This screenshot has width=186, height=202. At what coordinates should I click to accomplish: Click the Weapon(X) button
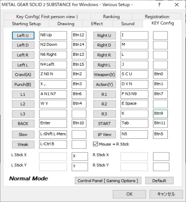coord(105,75)
